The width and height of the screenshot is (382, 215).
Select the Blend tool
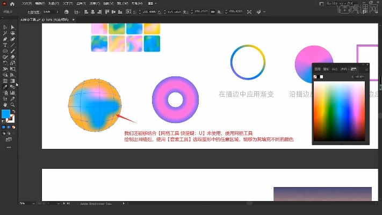[13, 87]
